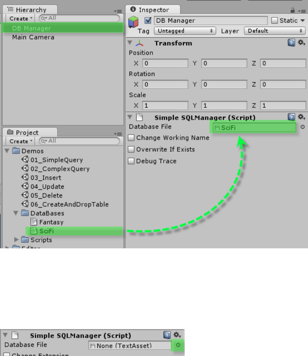Image resolution: width=308 pixels, height=356 pixels.
Task: Open Simple SQLManager help icon in Inspector
Action: point(291,117)
